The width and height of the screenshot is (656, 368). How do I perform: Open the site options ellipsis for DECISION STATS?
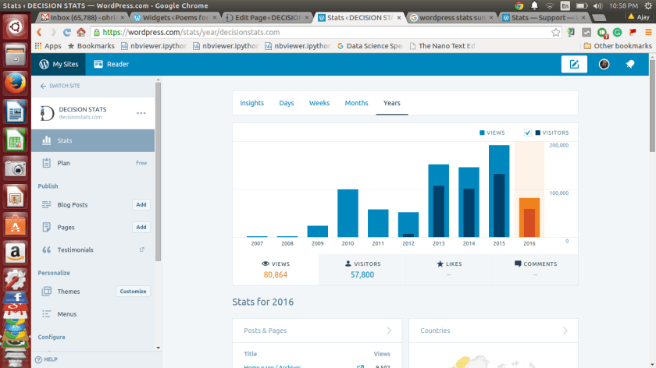[x=141, y=113]
